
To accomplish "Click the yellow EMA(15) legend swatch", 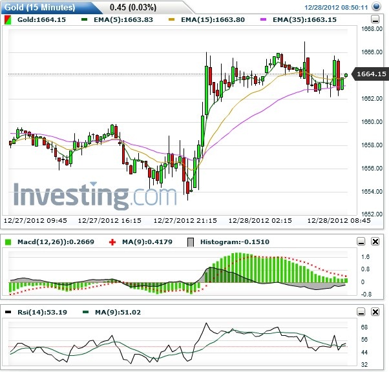I will (x=171, y=19).
